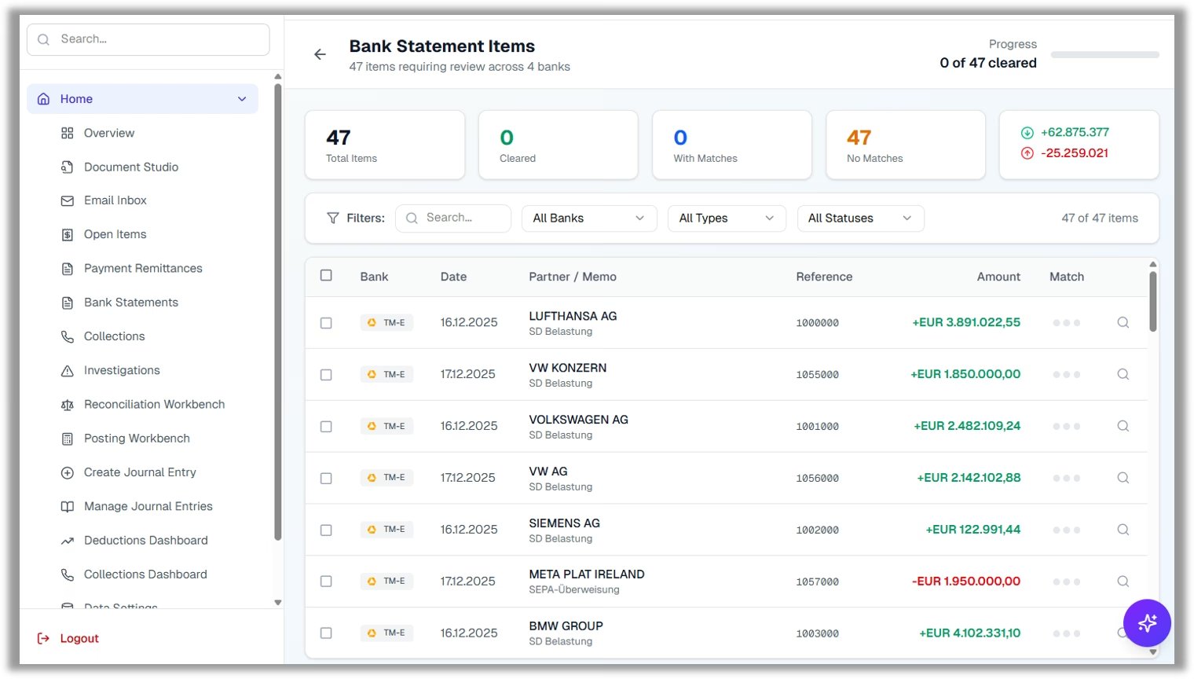Open the Posting Workbench menu item

[x=137, y=438]
